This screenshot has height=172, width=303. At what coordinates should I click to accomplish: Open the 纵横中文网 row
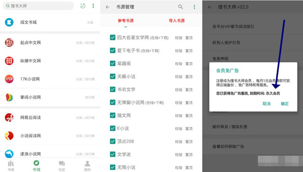[x=50, y=61]
